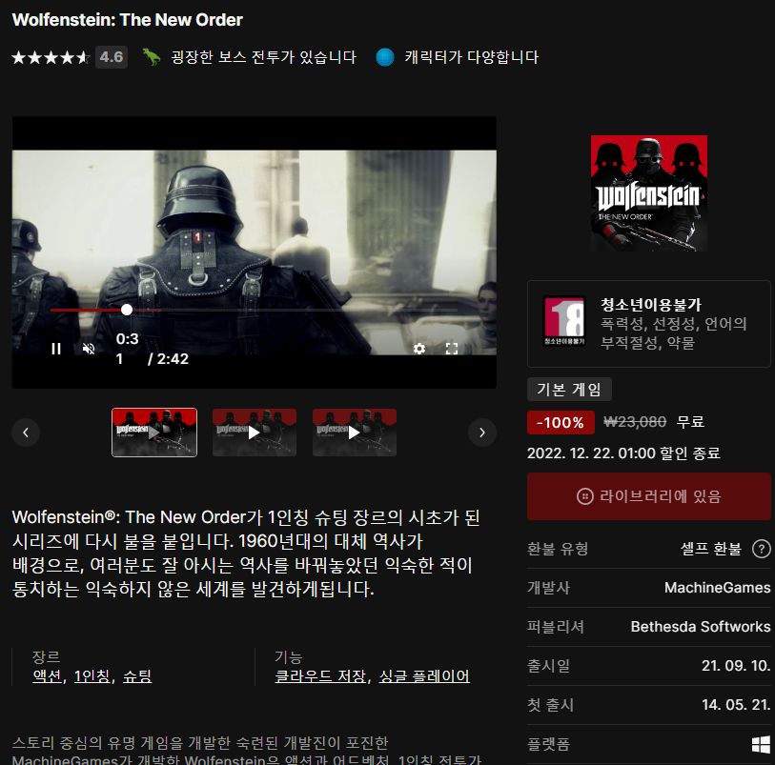
Task: Open the 클라우드 저장 feature link
Action: pyautogui.click(x=321, y=675)
